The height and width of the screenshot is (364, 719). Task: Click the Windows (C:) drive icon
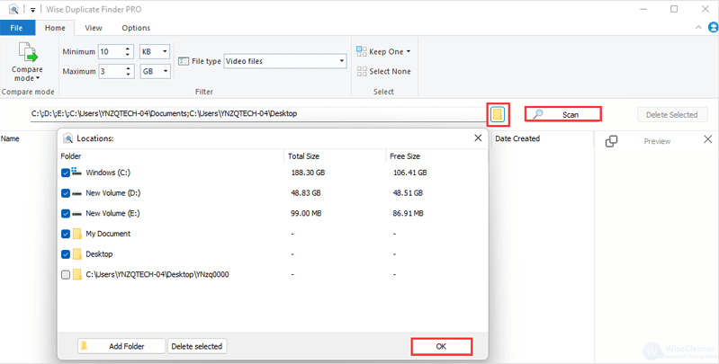pyautogui.click(x=76, y=172)
